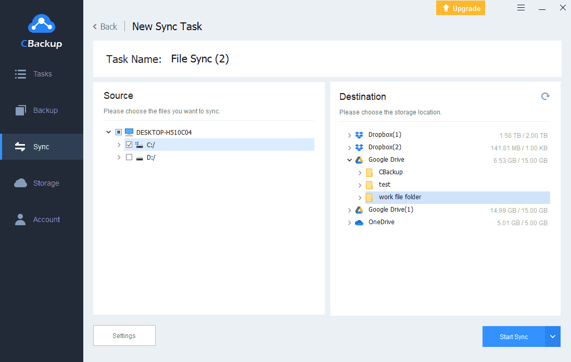Edit the Task Name field

[200, 59]
